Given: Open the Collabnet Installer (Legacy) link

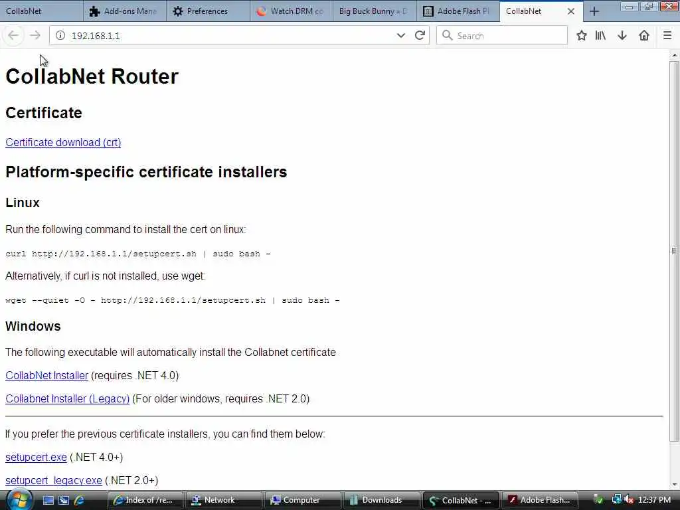Looking at the screenshot, I should click(68, 398).
